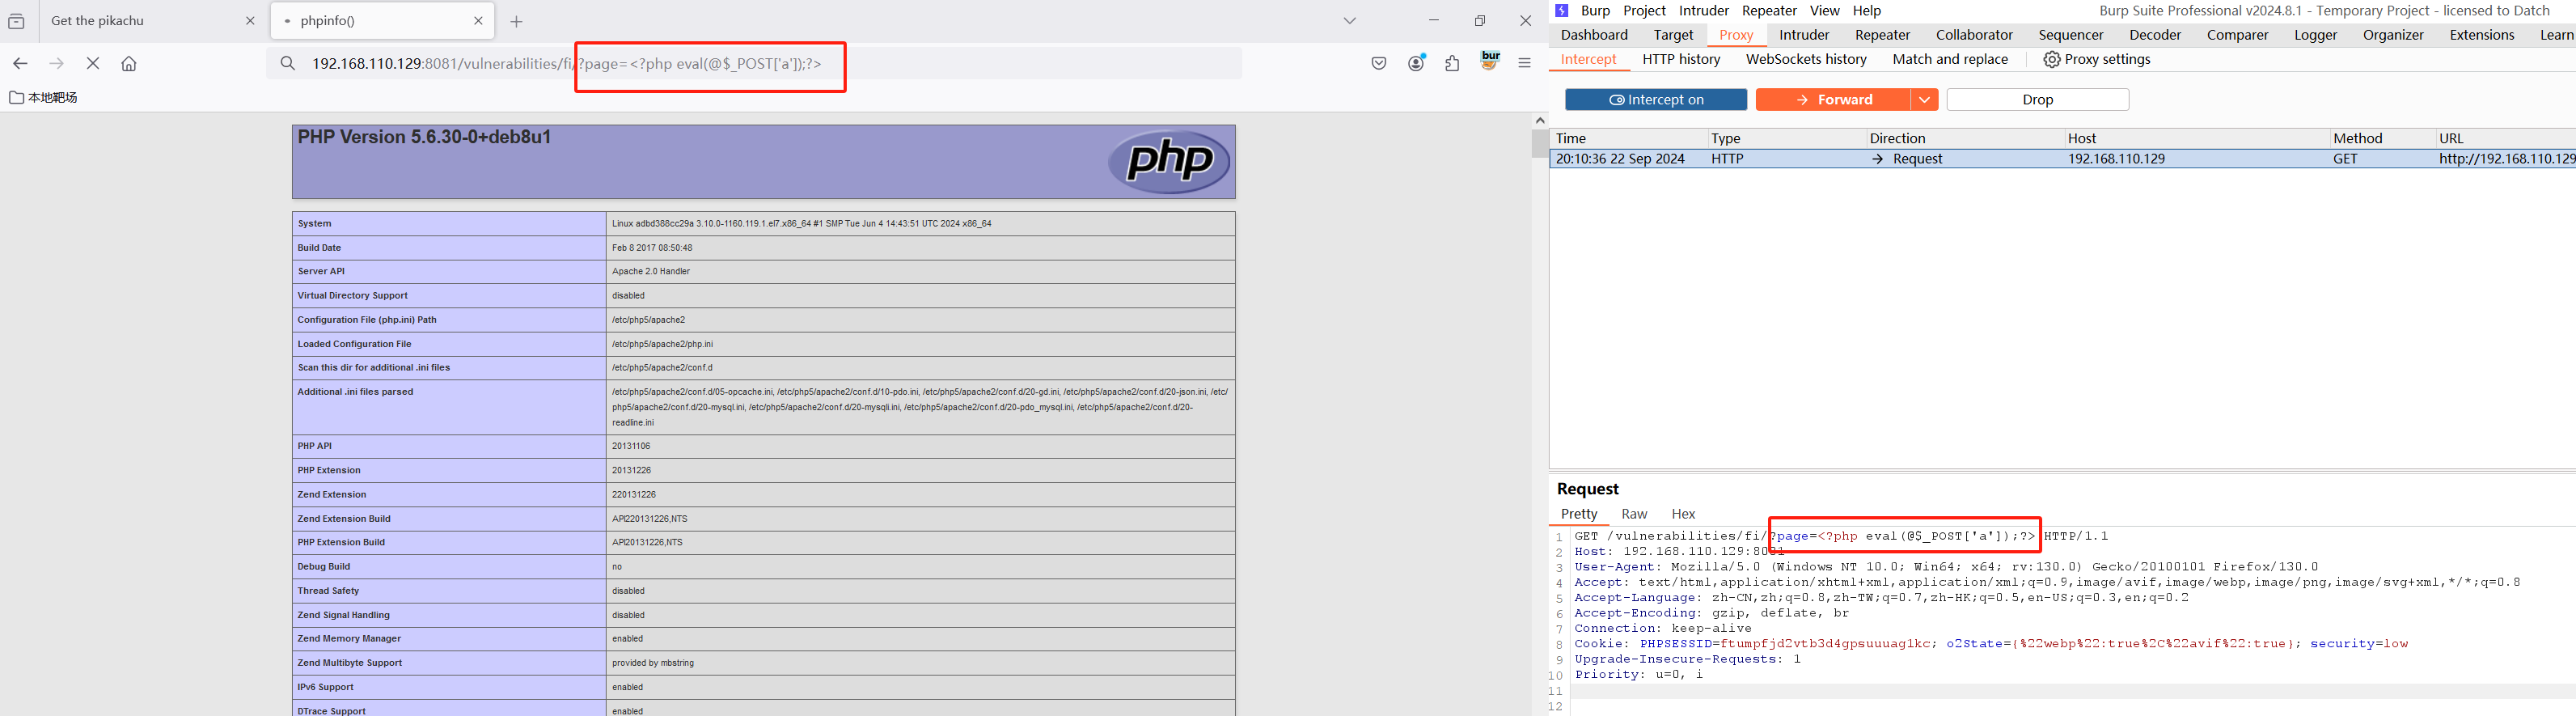This screenshot has height=716, width=2576.
Task: Click the 'Loaded Configuration File' row label
Action: pyautogui.click(x=354, y=344)
